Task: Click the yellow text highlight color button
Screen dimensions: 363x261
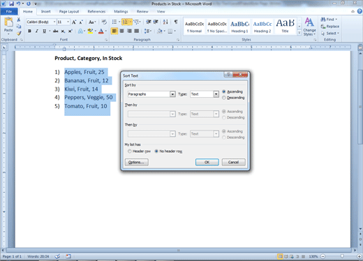Action: [x=90, y=31]
